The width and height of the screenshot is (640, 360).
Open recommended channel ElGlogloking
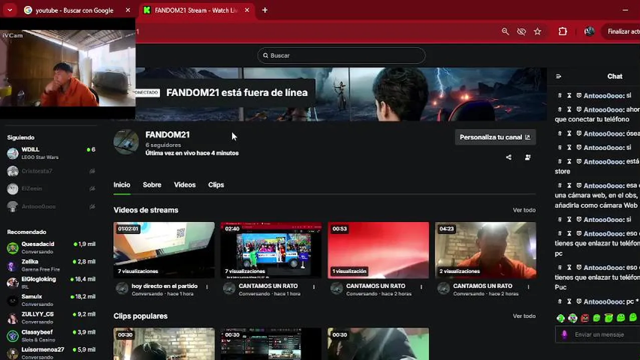[x=51, y=282]
